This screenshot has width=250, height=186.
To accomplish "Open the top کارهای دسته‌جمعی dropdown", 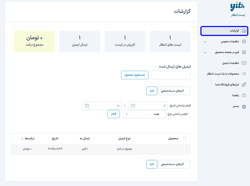I will point(174,91).
